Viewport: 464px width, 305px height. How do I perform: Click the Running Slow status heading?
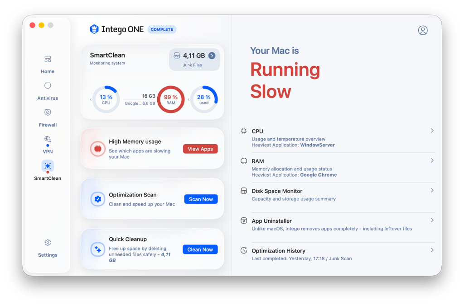click(285, 80)
